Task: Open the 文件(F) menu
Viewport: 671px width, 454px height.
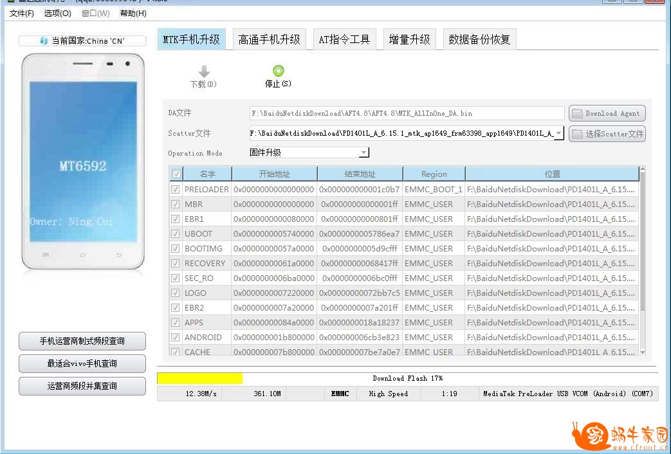Action: tap(22, 14)
